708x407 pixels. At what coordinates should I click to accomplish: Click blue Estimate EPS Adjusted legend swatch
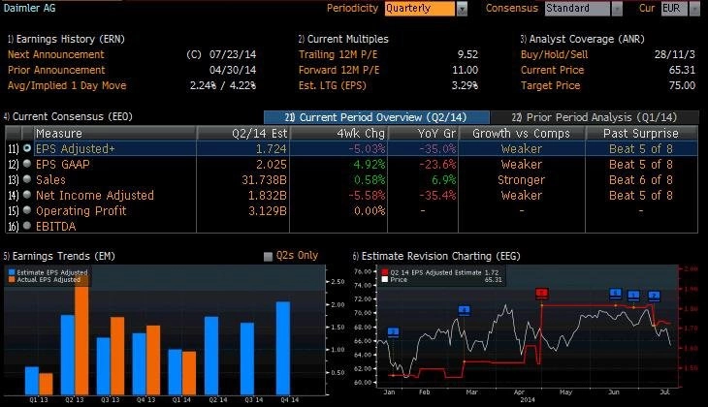12,272
